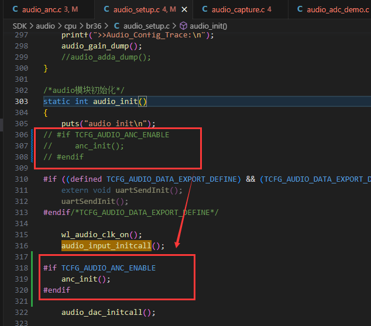
Task: Open the cpu breadcrumb segment
Action: point(70,26)
